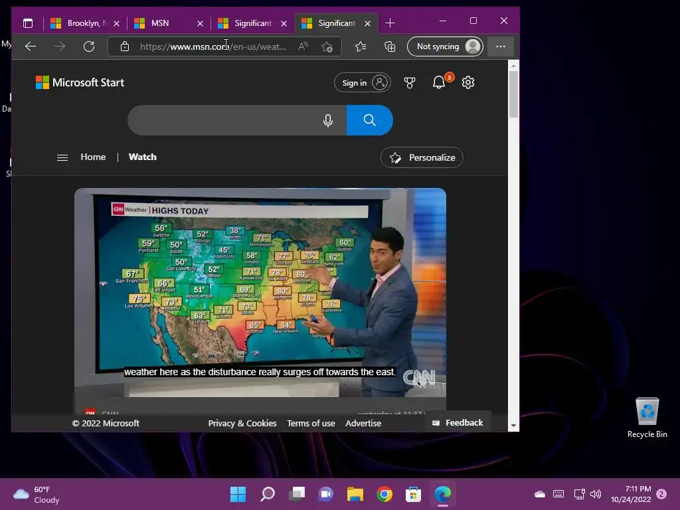Open notifications bell with 5 badge
Image resolution: width=680 pixels, height=510 pixels.
click(x=440, y=82)
